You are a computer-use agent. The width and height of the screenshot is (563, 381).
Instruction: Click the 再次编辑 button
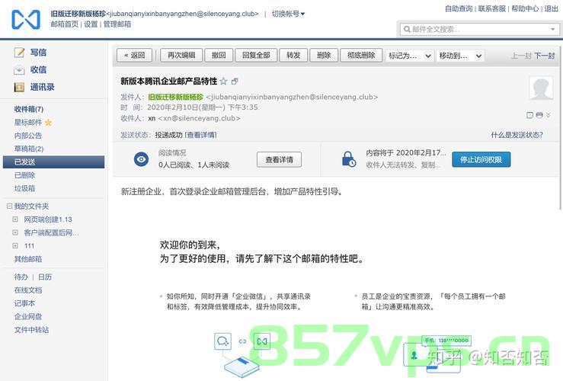[x=181, y=56]
